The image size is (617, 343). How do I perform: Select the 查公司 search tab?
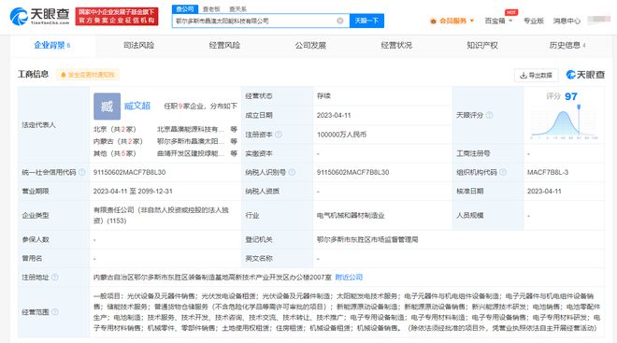pos(185,9)
